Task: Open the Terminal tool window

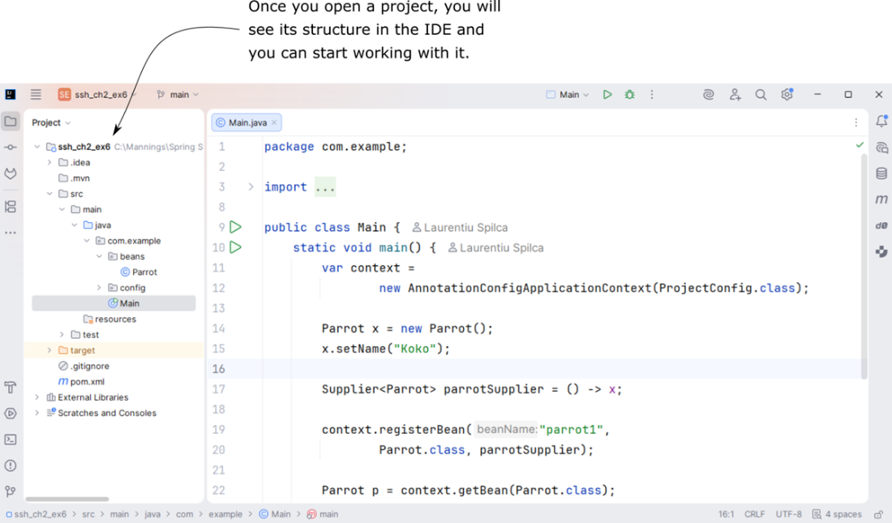Action: [11, 439]
